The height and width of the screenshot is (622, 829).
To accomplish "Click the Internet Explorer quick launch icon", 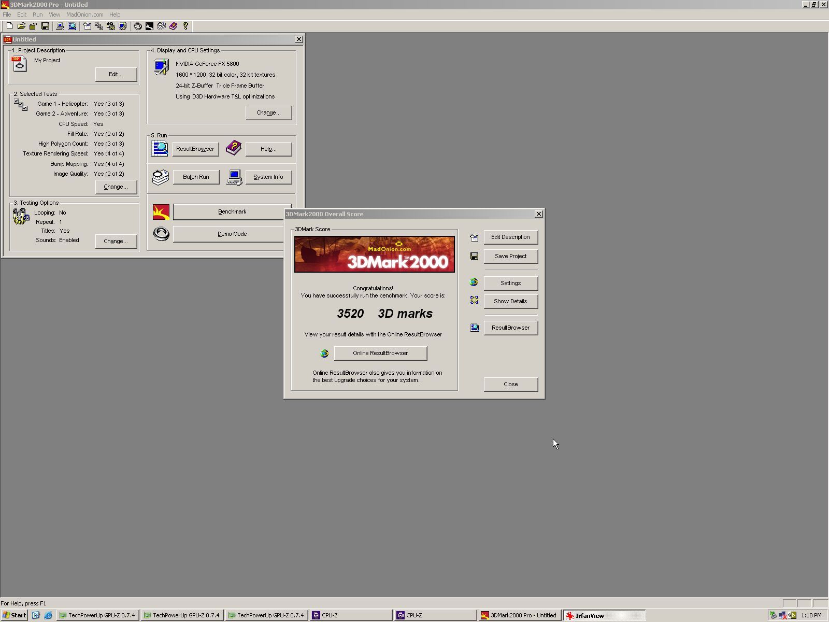I will [x=48, y=615].
